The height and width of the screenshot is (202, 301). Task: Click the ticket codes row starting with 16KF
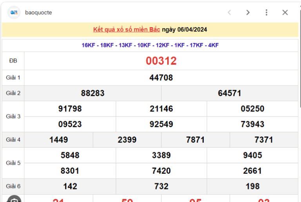click(x=150, y=45)
